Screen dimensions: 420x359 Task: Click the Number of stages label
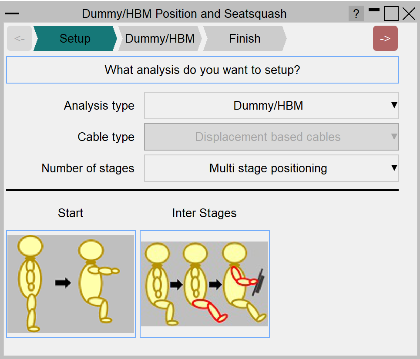(x=88, y=168)
